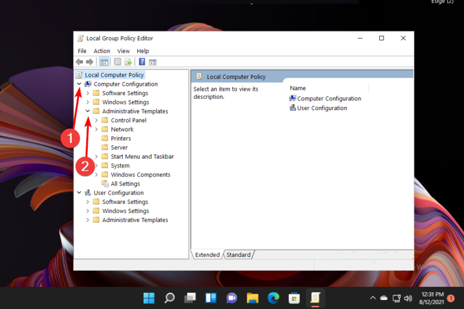Select the Start Menu and Taskbar folder
The image size is (464, 309).
point(142,156)
